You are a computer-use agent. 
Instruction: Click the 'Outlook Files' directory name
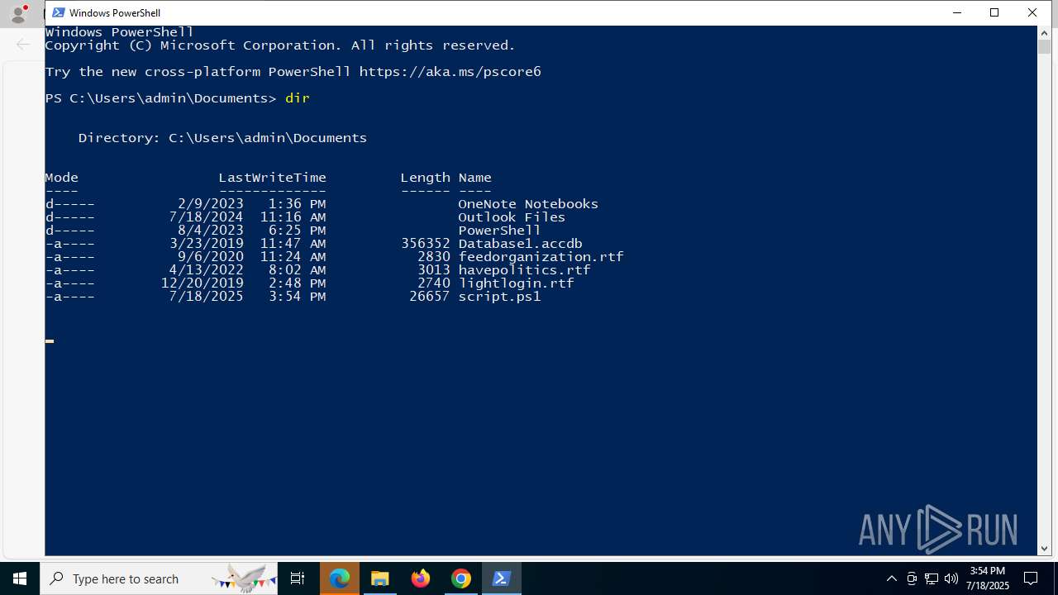512,217
